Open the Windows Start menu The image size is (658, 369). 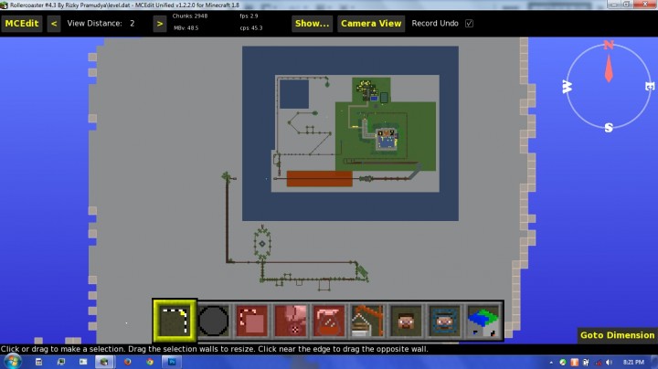point(12,362)
